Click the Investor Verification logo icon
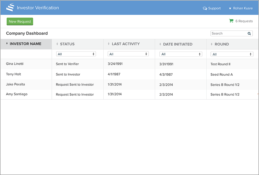 tap(10, 7)
